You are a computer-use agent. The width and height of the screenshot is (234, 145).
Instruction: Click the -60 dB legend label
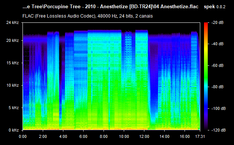(217, 65)
